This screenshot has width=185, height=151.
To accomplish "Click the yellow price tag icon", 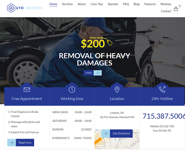I will pyautogui.click(x=110, y=42).
